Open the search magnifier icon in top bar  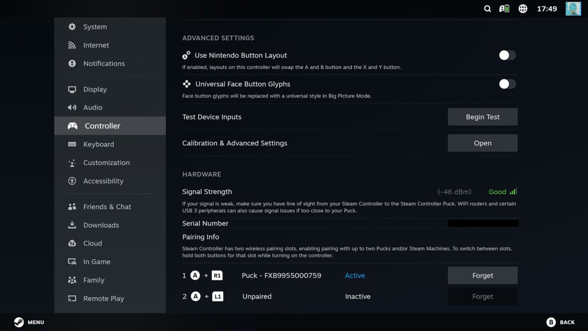click(x=487, y=9)
